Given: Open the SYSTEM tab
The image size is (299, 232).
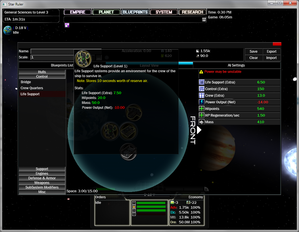Looking at the screenshot, I should click(164, 12).
